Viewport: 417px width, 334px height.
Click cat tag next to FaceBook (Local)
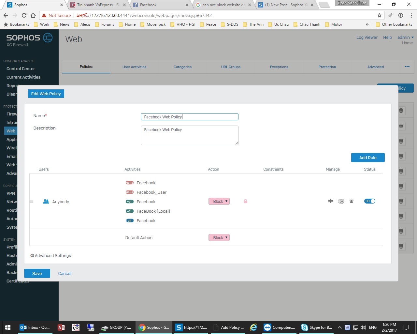tap(130, 211)
